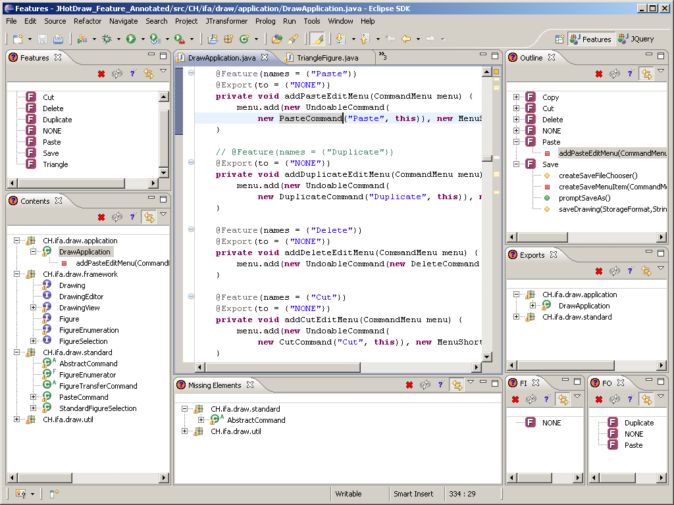Select the Triangle feature in Features view

tap(55, 164)
